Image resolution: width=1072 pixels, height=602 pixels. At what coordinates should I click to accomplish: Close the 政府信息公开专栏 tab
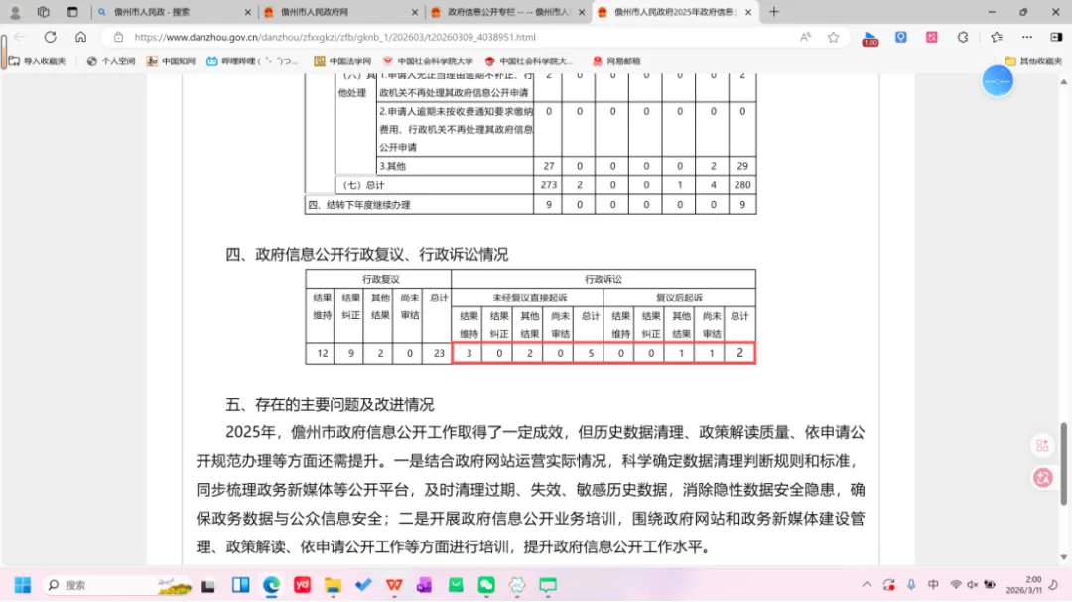(x=581, y=12)
